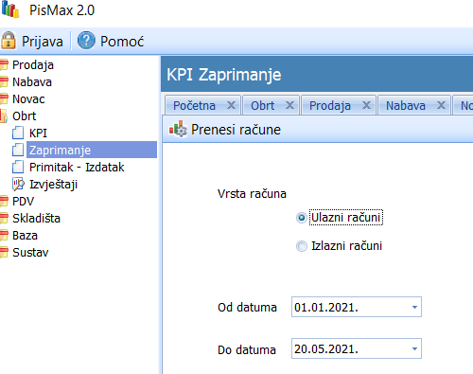Click the Baza folder icon

coord(4,236)
